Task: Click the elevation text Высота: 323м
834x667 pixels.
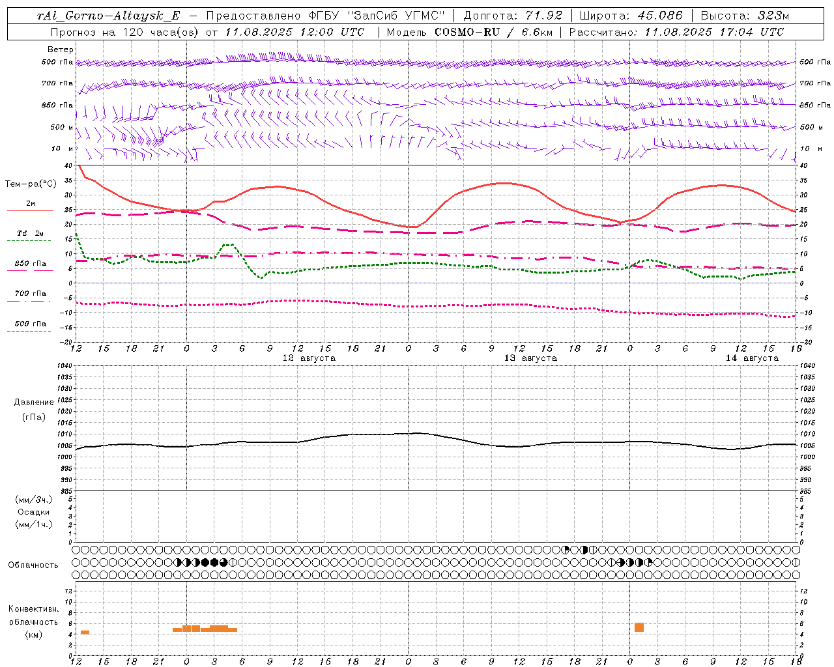Action: coord(745,16)
